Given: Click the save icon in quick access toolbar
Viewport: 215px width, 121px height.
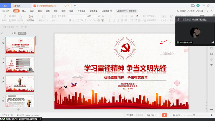Looking at the screenshot, I should [x=5, y=27].
